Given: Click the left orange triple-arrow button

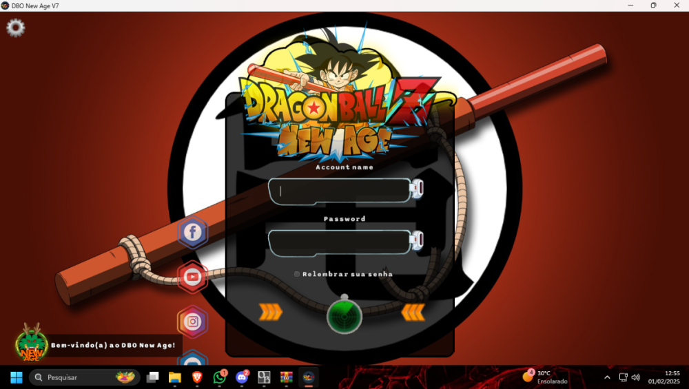Looking at the screenshot, I should click(271, 313).
